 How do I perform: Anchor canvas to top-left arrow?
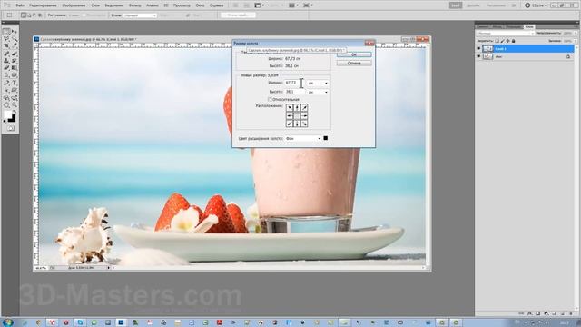tap(290, 108)
